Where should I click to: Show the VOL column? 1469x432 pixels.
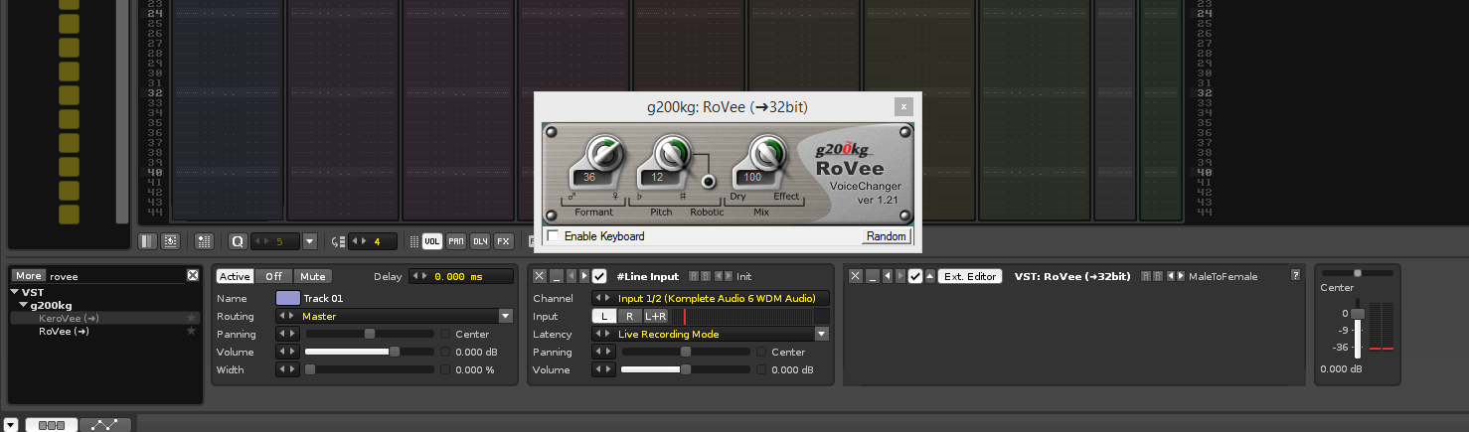point(432,241)
